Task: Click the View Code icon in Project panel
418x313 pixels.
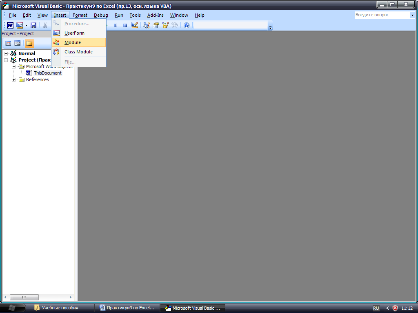Action: pyautogui.click(x=8, y=43)
